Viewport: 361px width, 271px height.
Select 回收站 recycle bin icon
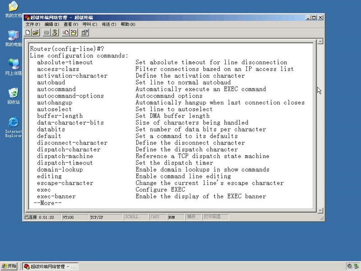14,96
